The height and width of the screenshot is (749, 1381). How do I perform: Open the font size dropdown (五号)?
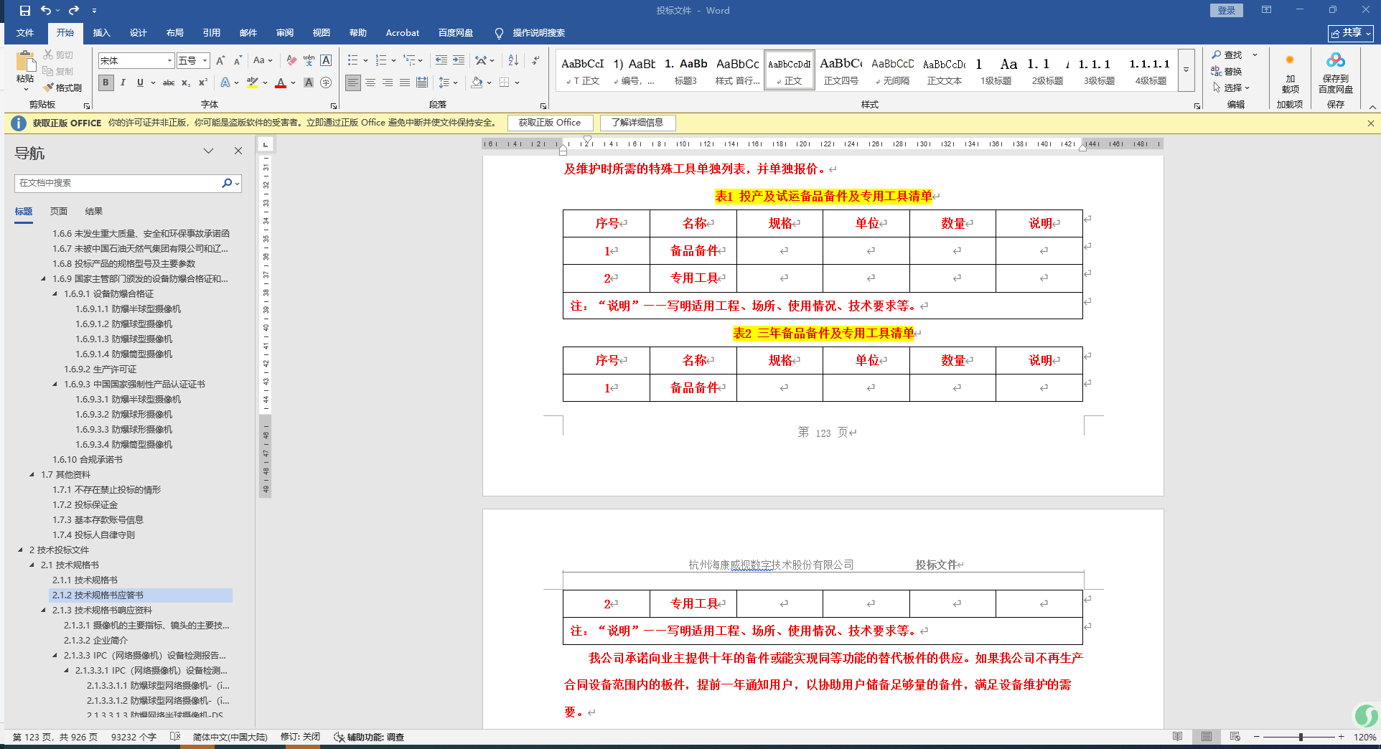[205, 61]
